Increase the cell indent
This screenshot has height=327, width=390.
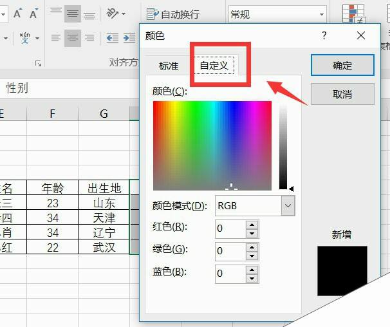[129, 38]
